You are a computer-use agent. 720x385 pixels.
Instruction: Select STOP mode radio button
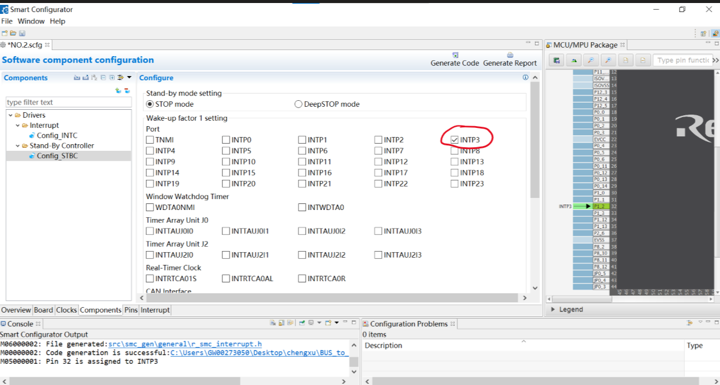tap(150, 104)
